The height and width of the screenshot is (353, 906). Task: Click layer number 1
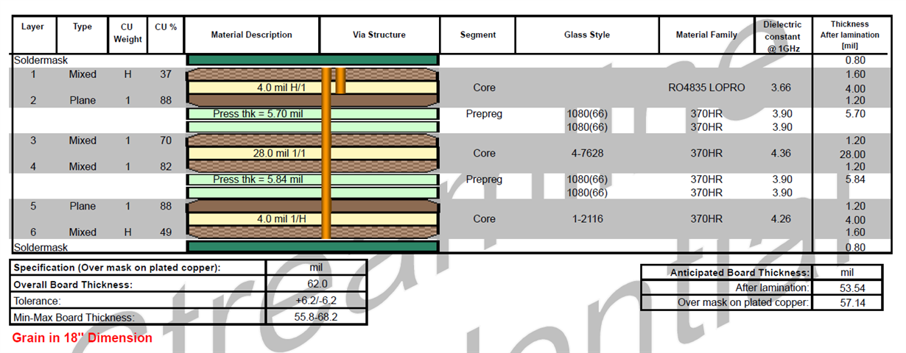[x=32, y=74]
